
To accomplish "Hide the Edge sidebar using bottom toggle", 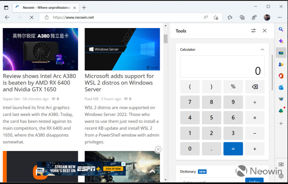I will tap(281, 164).
